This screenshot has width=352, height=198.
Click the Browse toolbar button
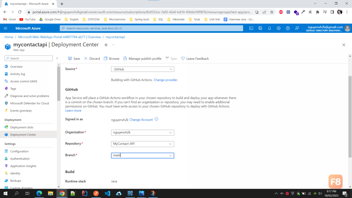111,59
